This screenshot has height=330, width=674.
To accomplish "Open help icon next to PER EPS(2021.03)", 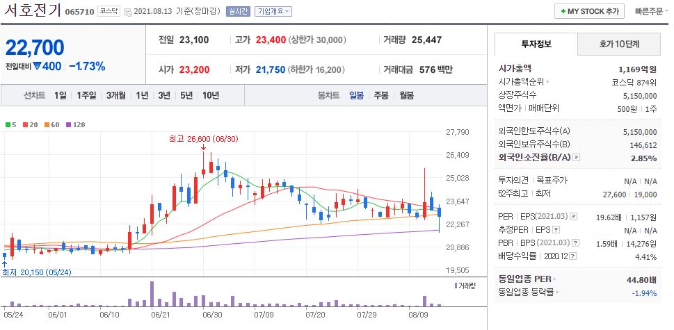I will coord(573,217).
